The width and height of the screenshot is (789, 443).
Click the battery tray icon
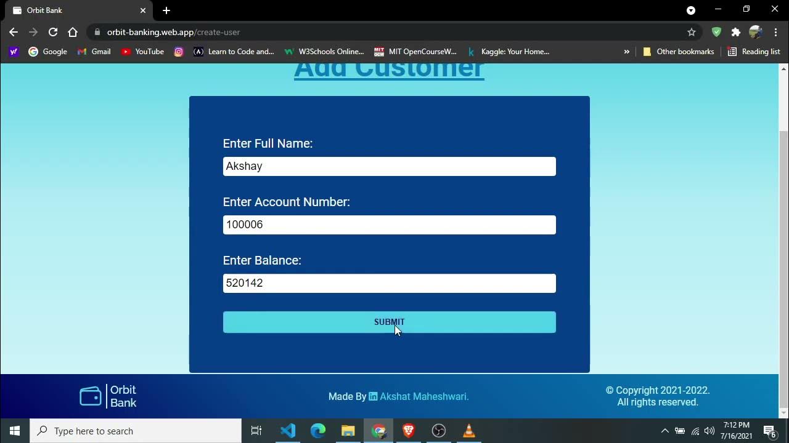(680, 431)
